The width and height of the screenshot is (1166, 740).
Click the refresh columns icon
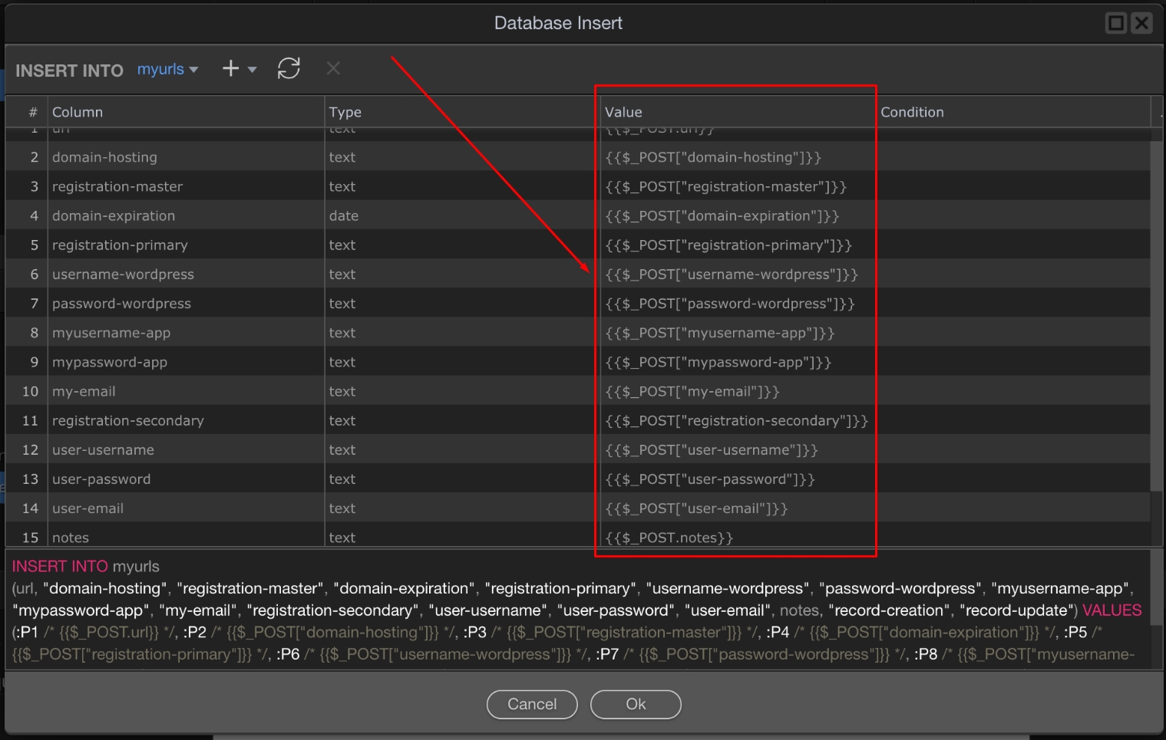click(289, 69)
